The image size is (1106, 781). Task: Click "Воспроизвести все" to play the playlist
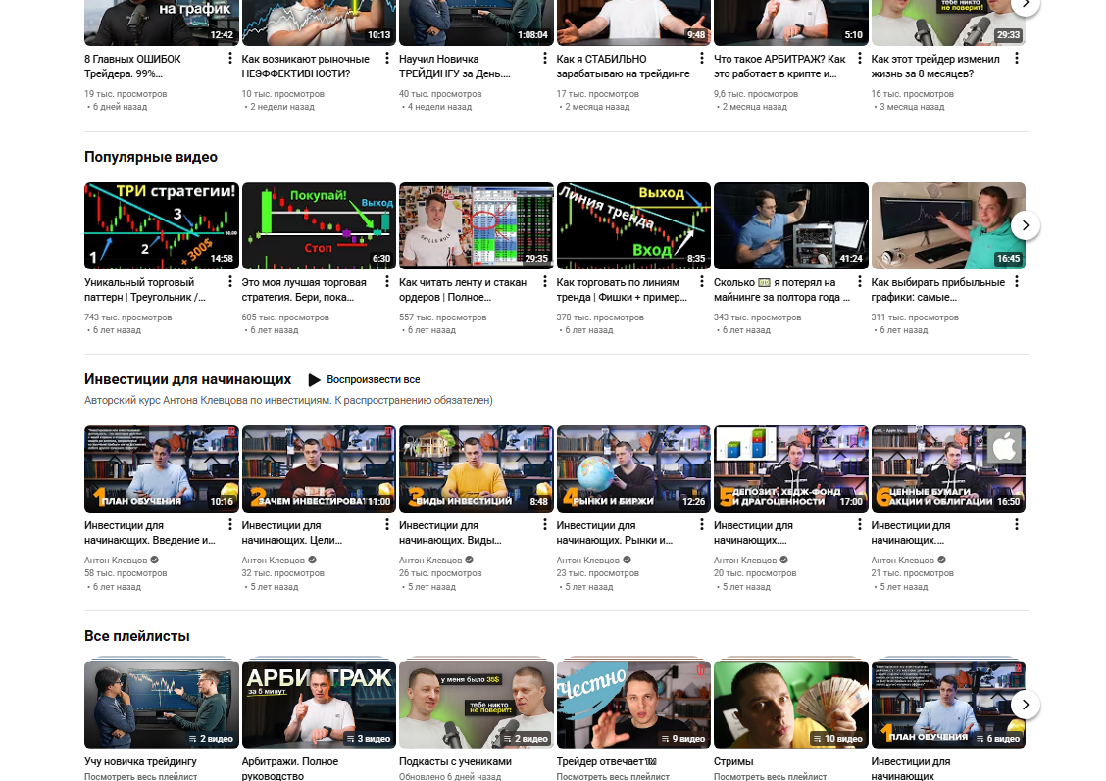click(x=363, y=380)
